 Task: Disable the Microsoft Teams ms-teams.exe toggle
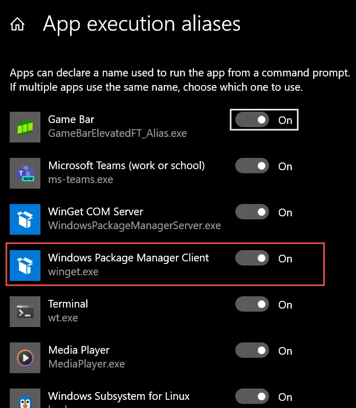tap(252, 166)
